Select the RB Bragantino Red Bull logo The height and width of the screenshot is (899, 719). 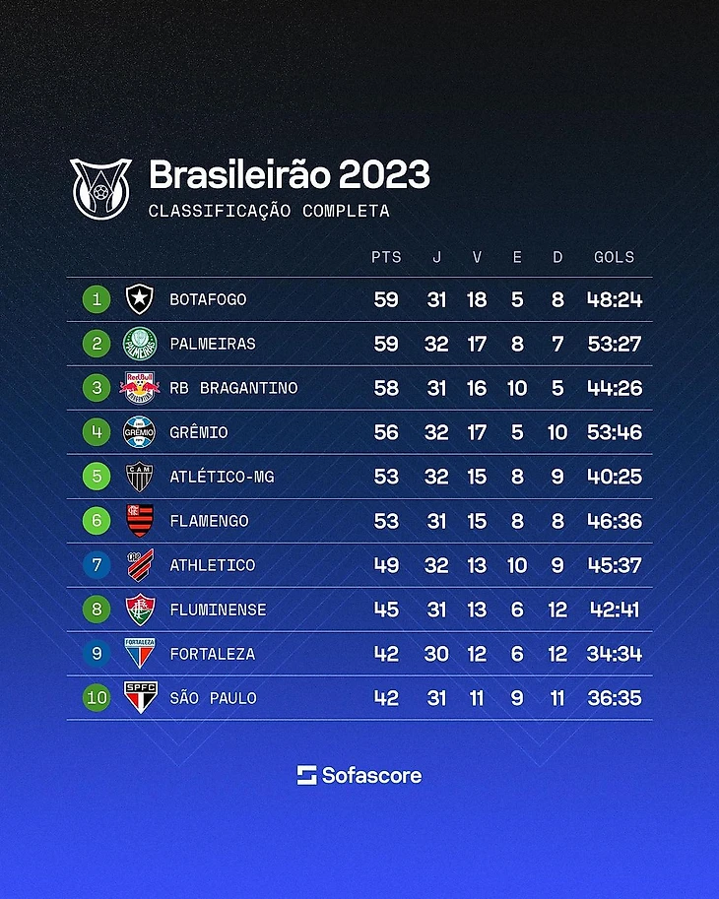(139, 388)
